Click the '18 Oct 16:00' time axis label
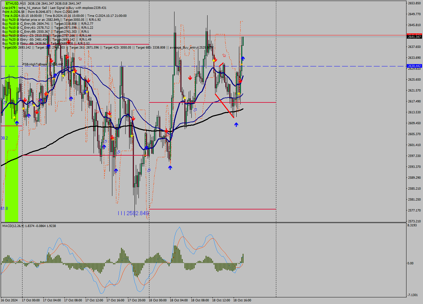This screenshot has height=304, width=423. point(242,300)
